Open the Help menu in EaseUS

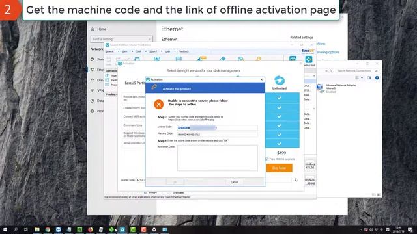(x=167, y=51)
